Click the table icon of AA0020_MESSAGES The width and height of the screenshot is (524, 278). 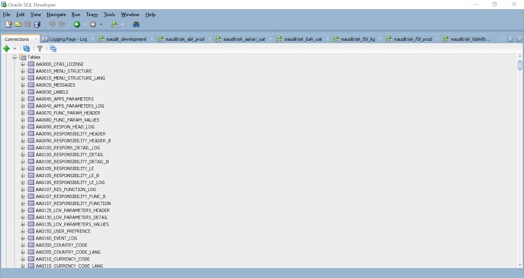tap(31, 85)
